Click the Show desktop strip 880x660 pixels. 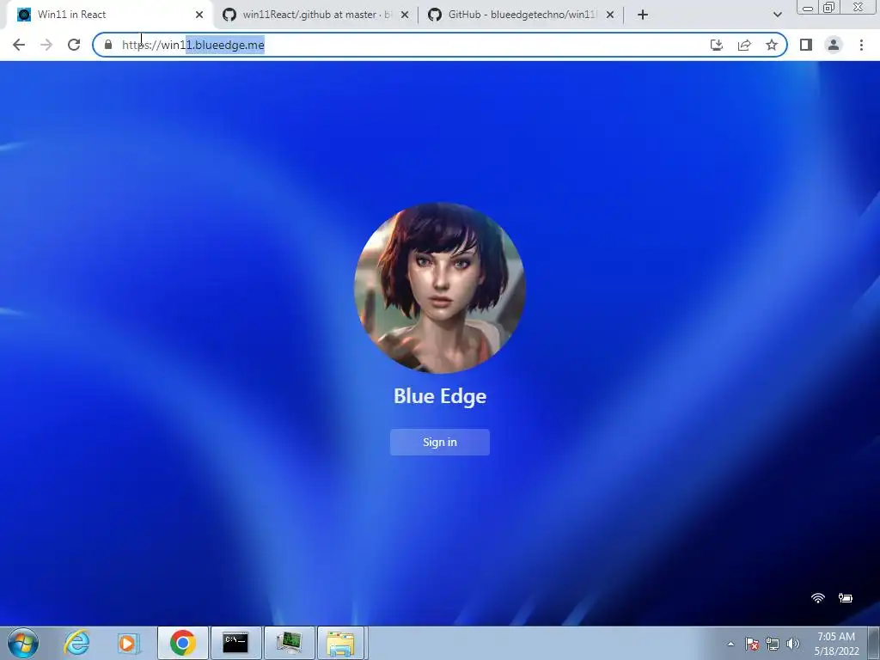click(x=874, y=643)
